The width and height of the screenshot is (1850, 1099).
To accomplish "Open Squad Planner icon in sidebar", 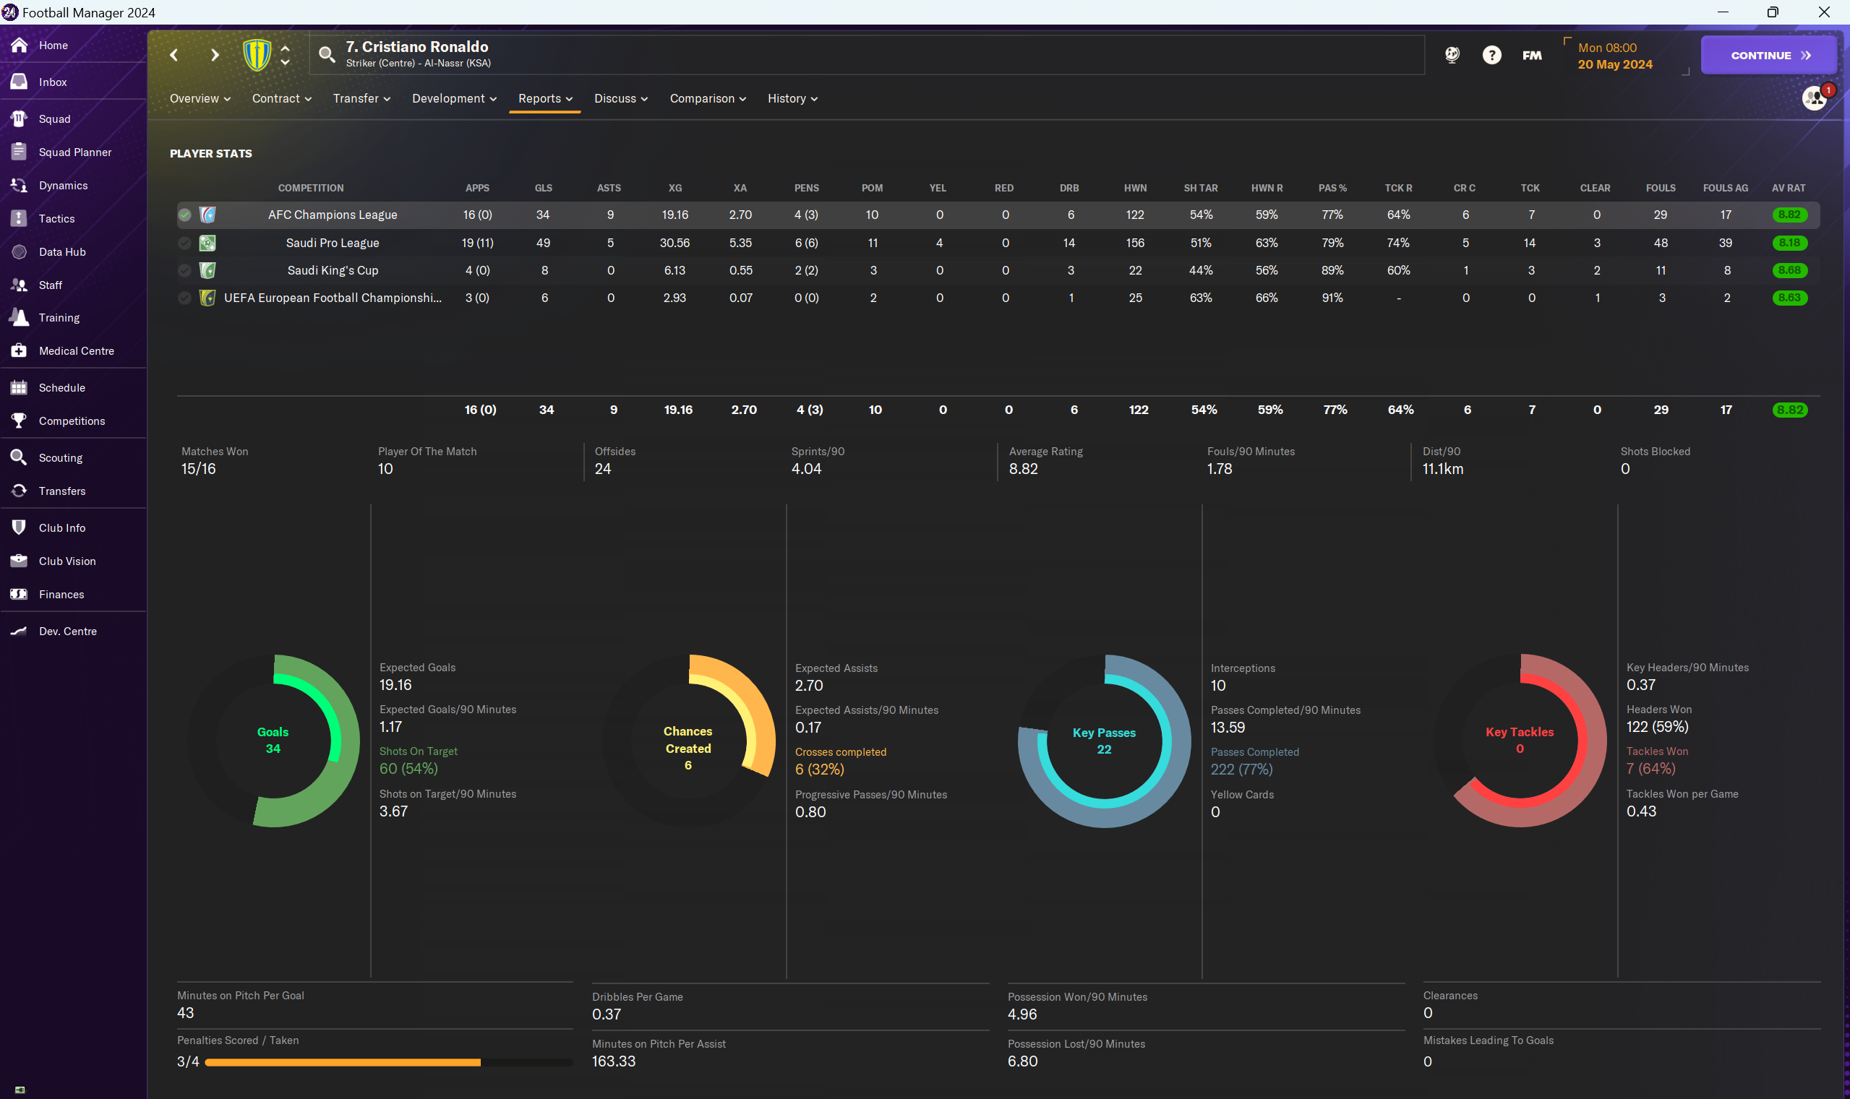I will pos(20,152).
